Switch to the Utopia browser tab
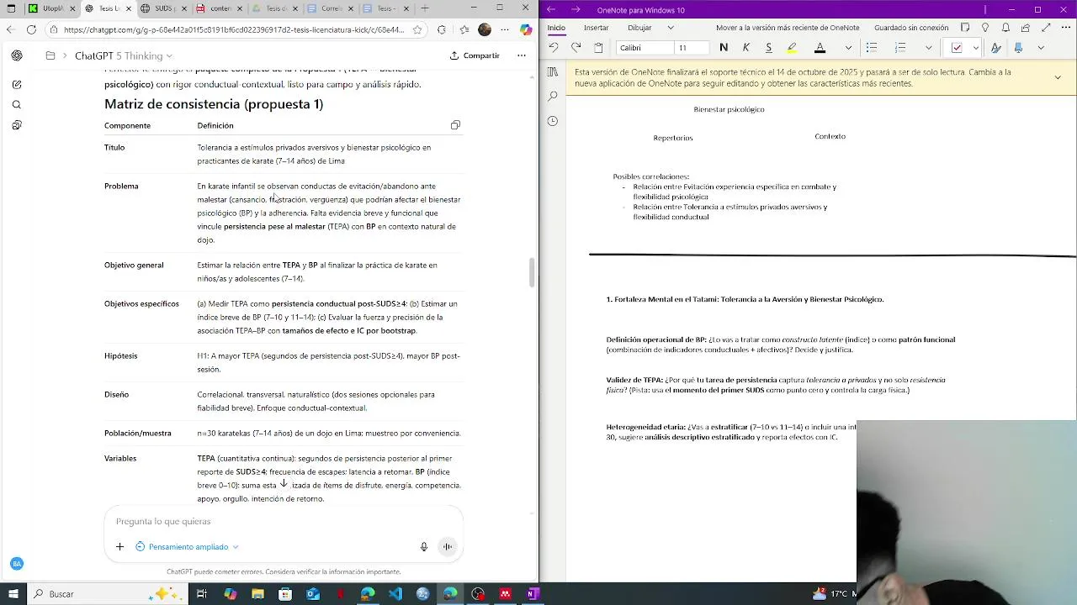The image size is (1077, 605). [50, 8]
